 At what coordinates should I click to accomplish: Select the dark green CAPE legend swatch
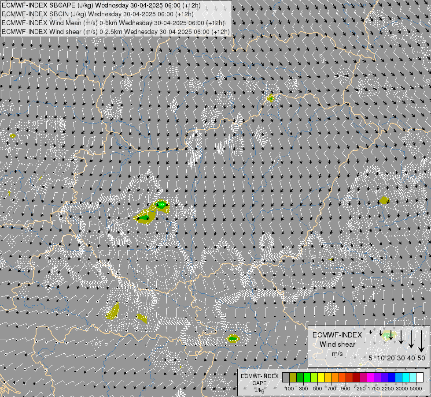300,377
